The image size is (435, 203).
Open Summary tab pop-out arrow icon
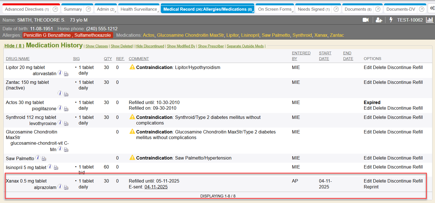pos(88,9)
